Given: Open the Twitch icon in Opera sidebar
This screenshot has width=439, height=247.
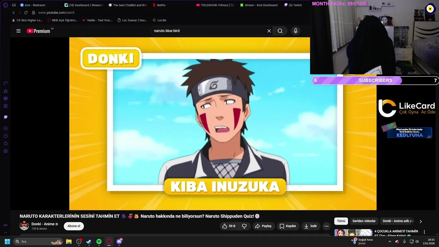Looking at the screenshot, I should tap(5, 117).
